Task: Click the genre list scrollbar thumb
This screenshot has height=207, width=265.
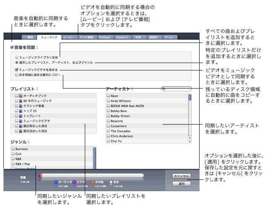Action: [94, 158]
